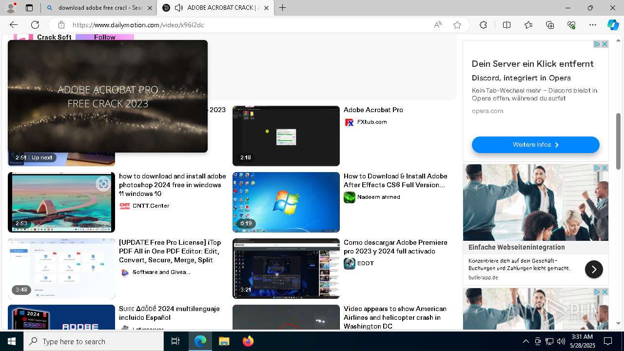Open the Nadeem ahmed channel avatar
Screen dimensions: 624x351
tap(350, 197)
